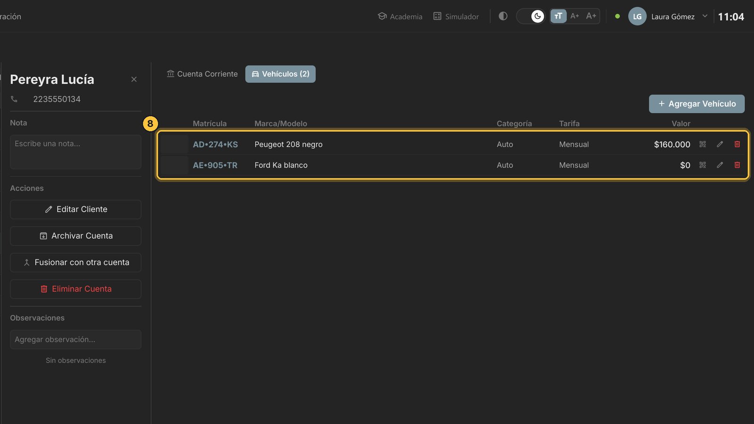The width and height of the screenshot is (754, 424).
Task: Click the red Eliminar Cuenta button
Action: point(75,289)
